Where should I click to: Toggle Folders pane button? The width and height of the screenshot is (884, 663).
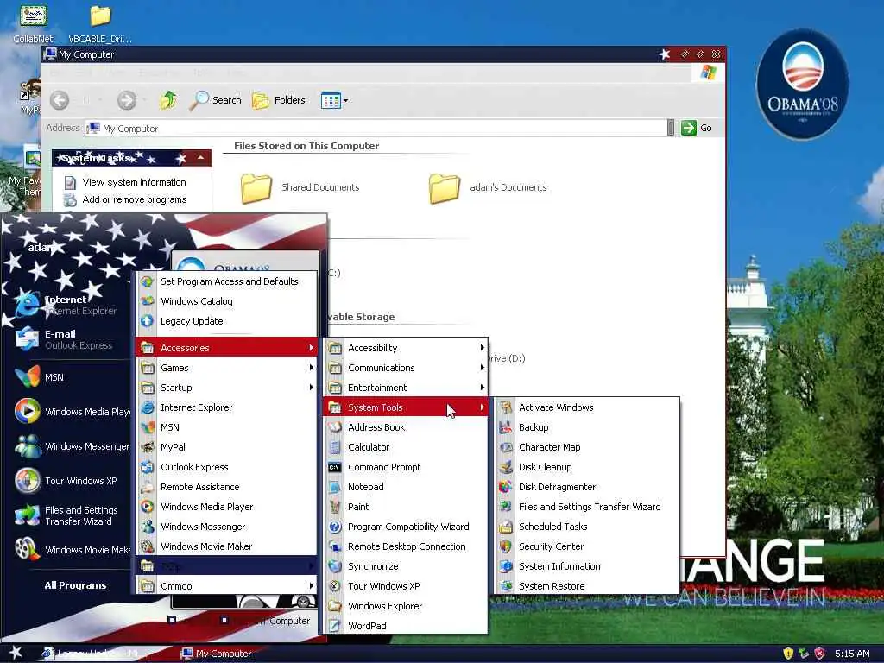[279, 100]
